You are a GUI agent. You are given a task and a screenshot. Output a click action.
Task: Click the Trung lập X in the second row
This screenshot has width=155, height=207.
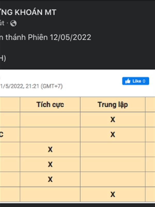(x=113, y=135)
